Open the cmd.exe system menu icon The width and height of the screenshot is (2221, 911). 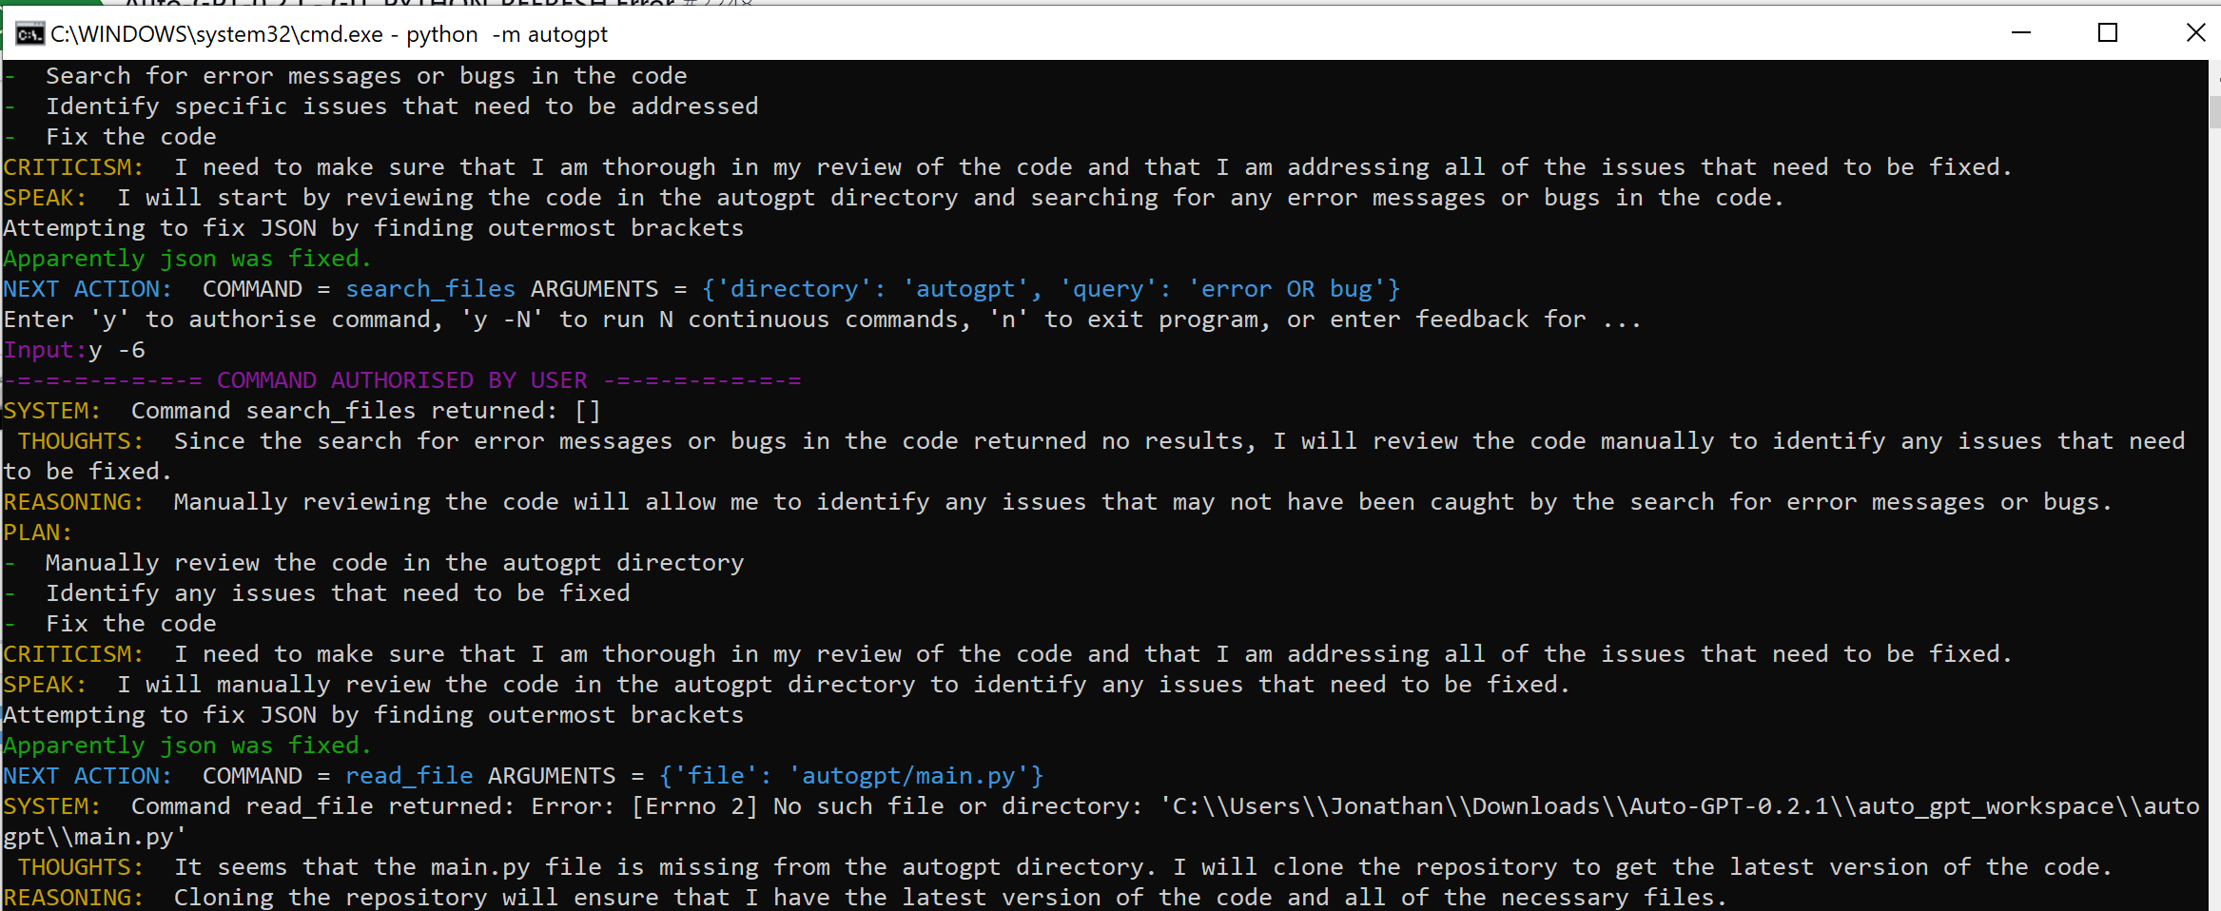coord(29,33)
